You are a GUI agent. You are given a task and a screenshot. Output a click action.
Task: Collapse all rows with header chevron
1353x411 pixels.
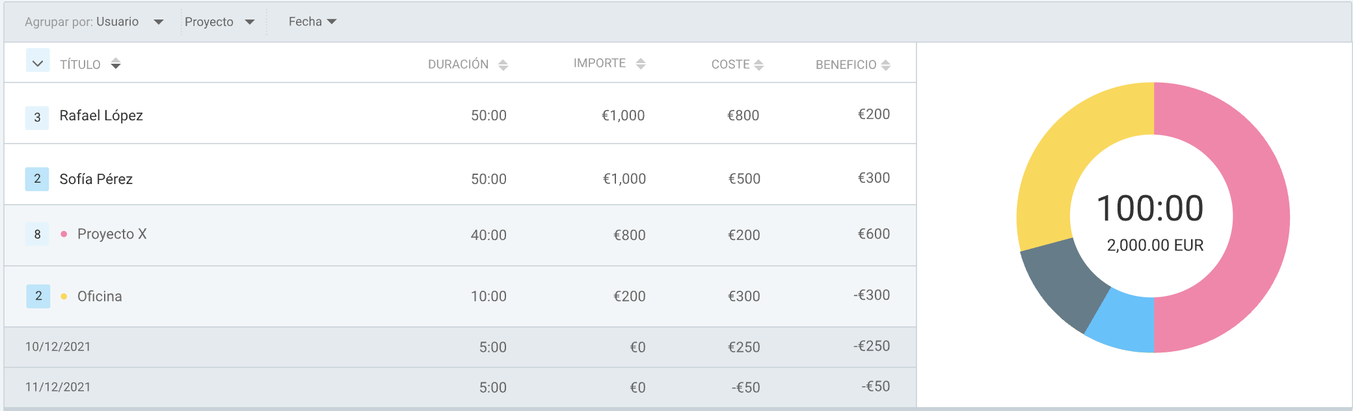(38, 61)
